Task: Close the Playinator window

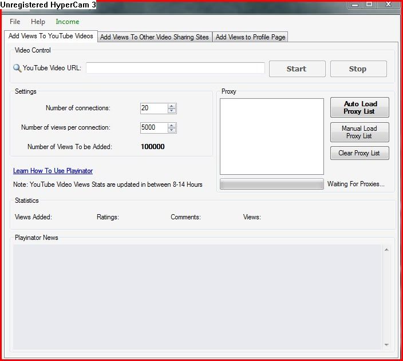Action: 388,5
